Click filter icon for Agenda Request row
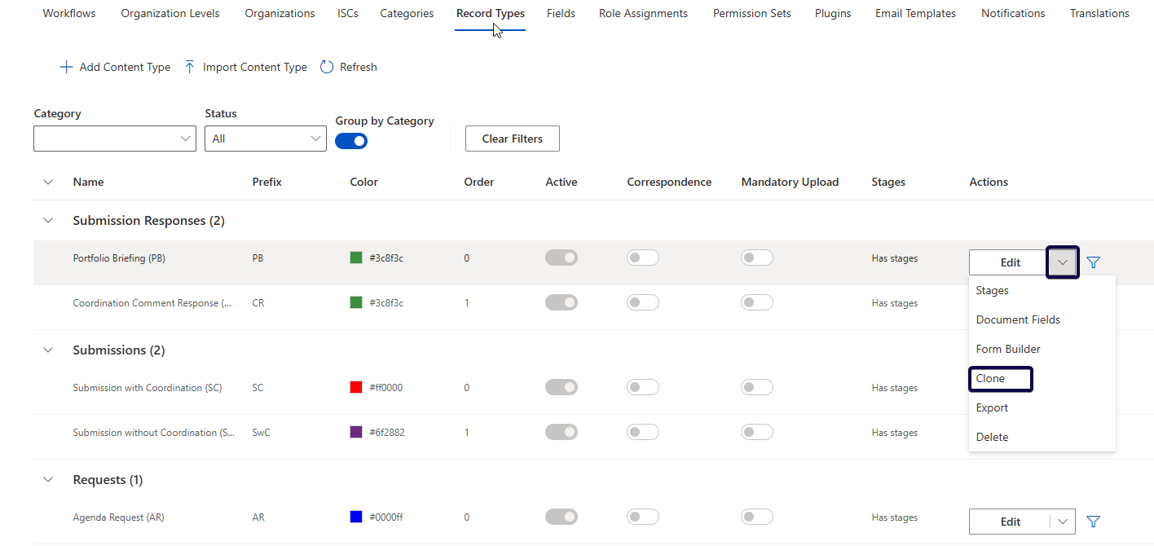Viewport: 1154px width, 546px height. point(1094,522)
